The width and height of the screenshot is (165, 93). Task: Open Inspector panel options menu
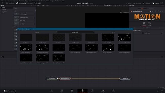[163, 6]
